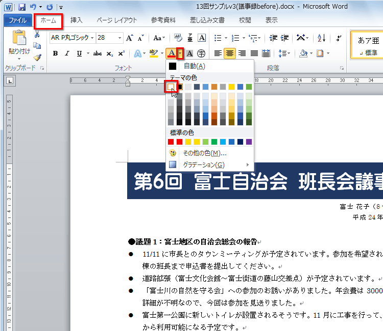383x331 pixels.
Task: Toggle Center paragraph alignment
Action: [x=230, y=53]
